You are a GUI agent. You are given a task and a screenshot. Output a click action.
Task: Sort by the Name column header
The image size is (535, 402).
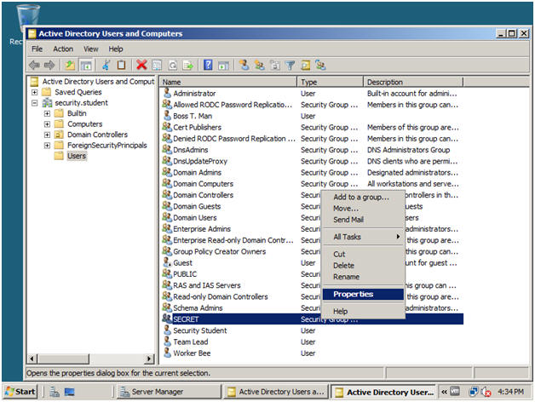coord(228,82)
